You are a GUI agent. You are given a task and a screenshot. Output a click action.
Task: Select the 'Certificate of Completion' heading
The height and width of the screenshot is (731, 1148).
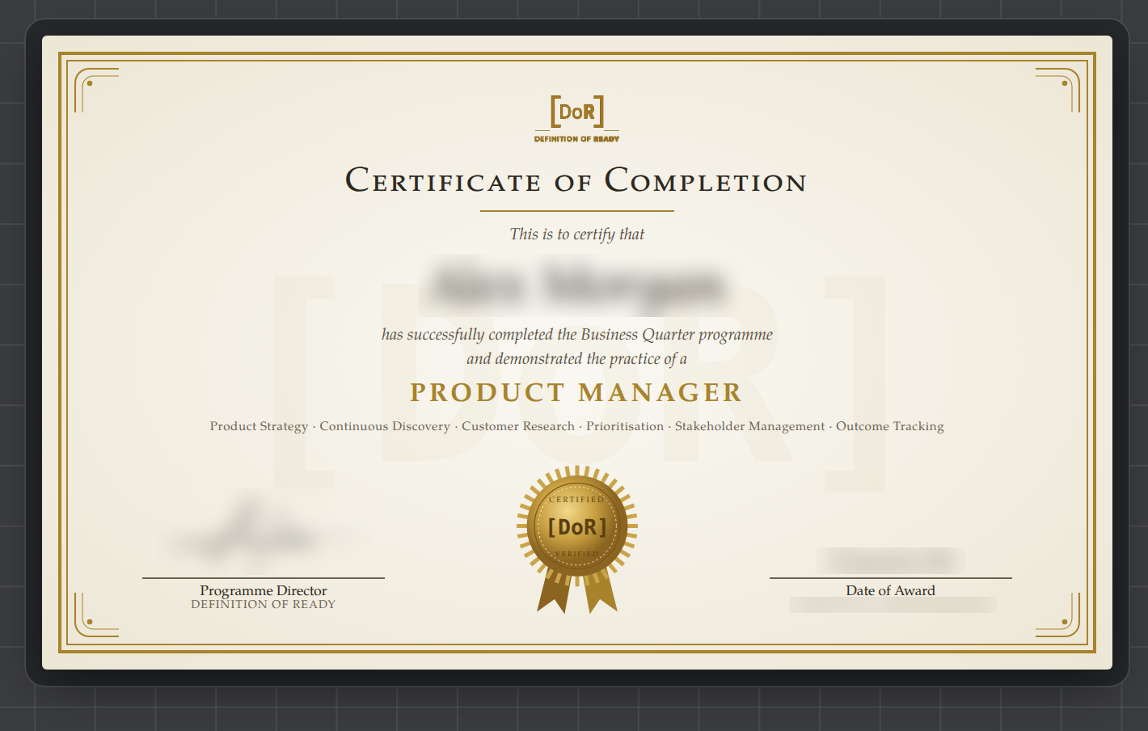point(576,180)
